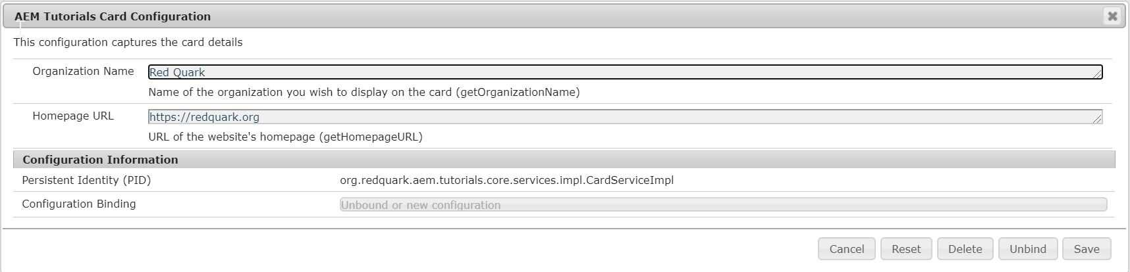Click the Organization Name text field

625,72
